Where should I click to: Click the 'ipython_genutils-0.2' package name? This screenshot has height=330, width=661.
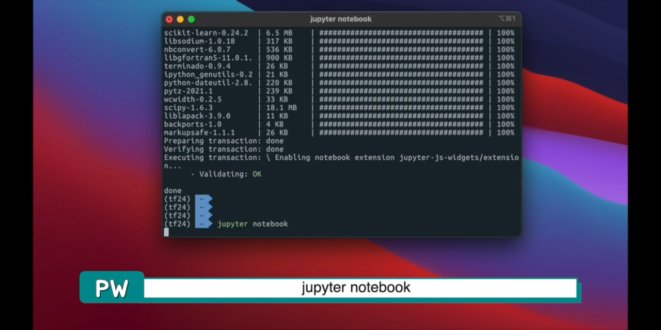(x=208, y=74)
